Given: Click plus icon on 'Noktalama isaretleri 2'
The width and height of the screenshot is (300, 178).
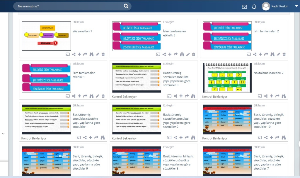Looking at the screenshot, I should pos(271,96).
